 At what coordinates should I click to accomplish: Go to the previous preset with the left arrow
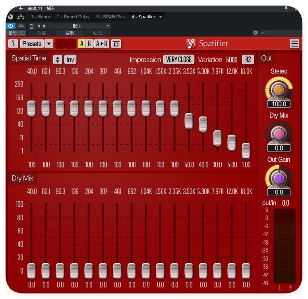39,26
